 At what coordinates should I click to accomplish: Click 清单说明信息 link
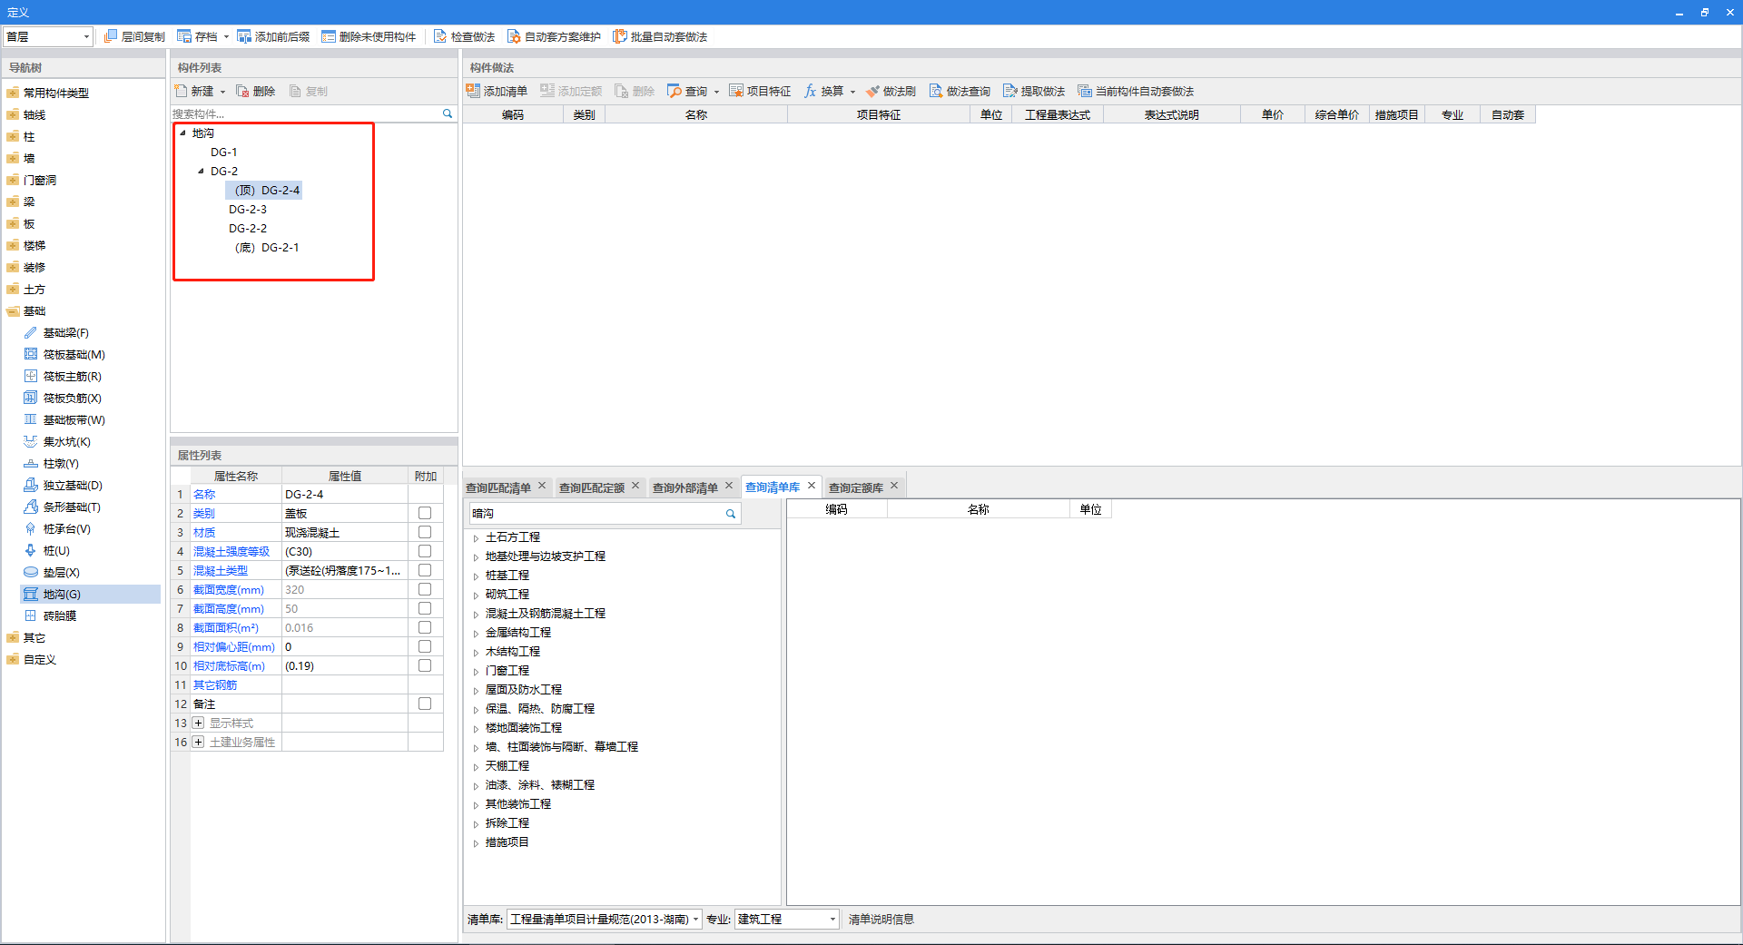tap(881, 920)
